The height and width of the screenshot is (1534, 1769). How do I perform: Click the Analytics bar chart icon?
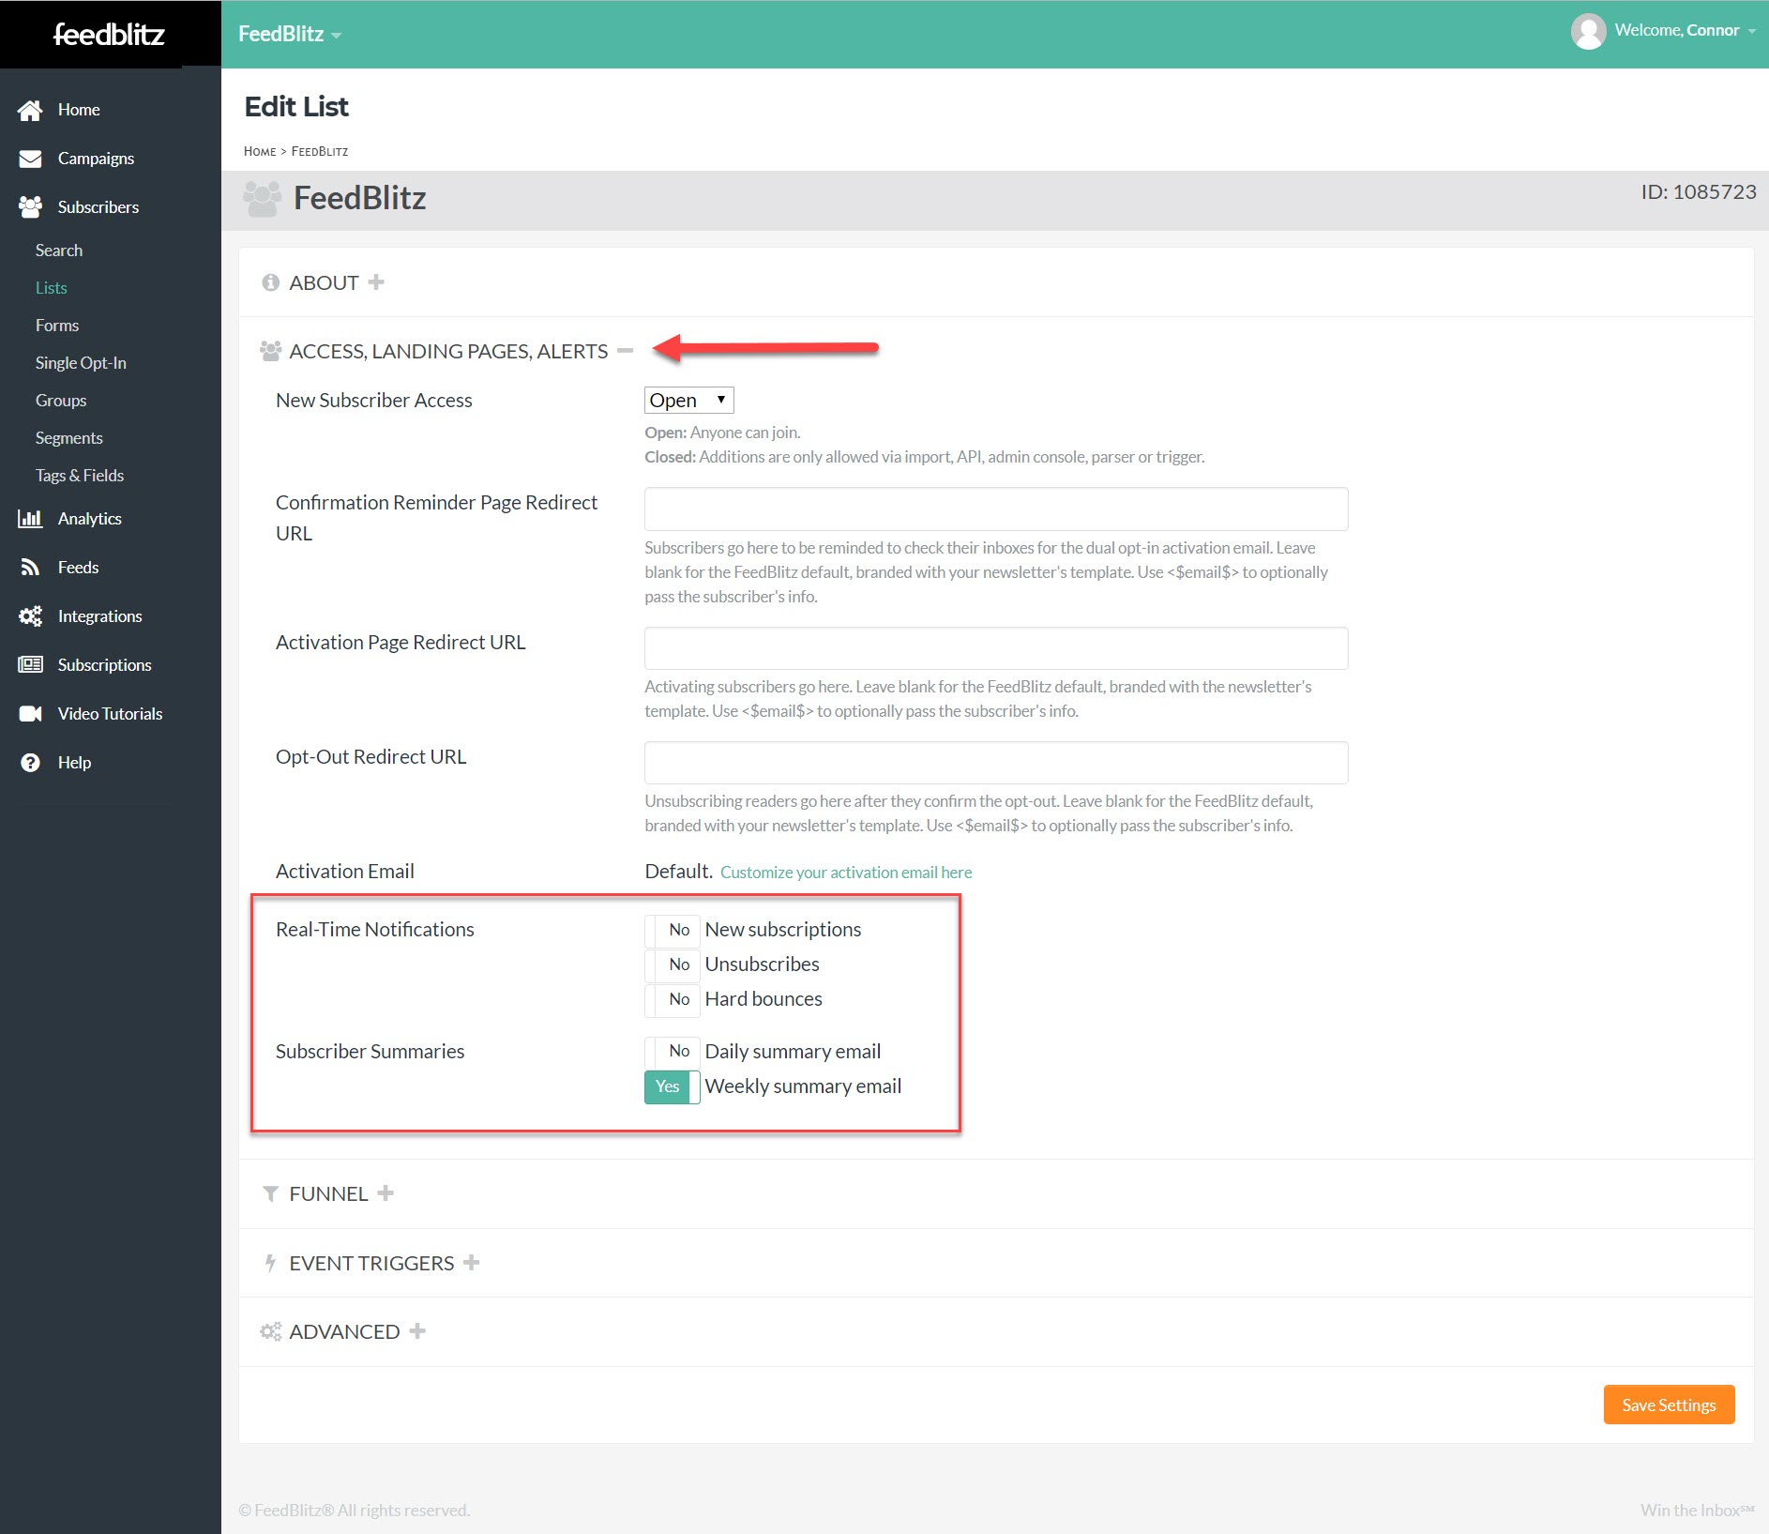click(x=30, y=519)
